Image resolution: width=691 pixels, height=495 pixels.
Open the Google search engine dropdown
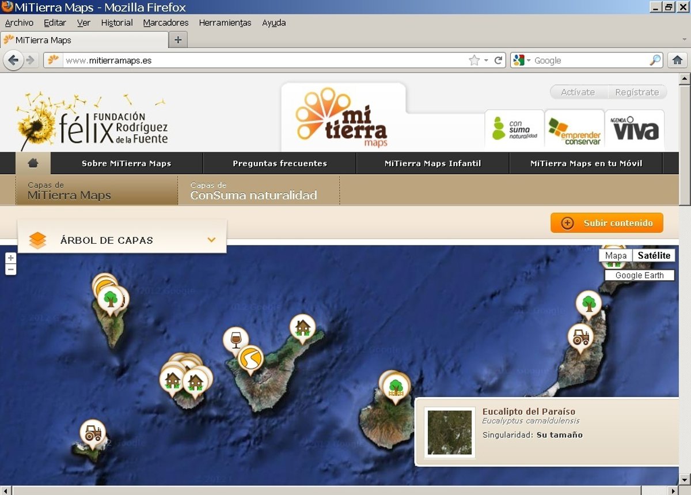click(528, 61)
